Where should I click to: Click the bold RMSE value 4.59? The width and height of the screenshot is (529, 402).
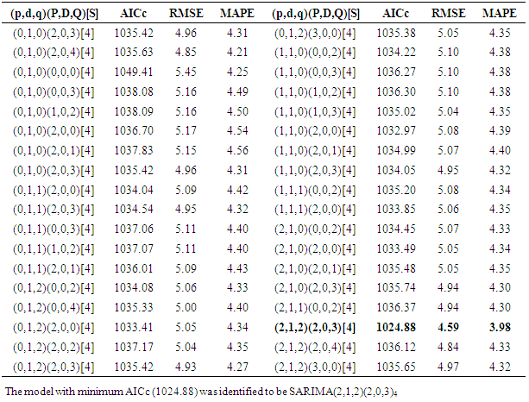pos(448,326)
